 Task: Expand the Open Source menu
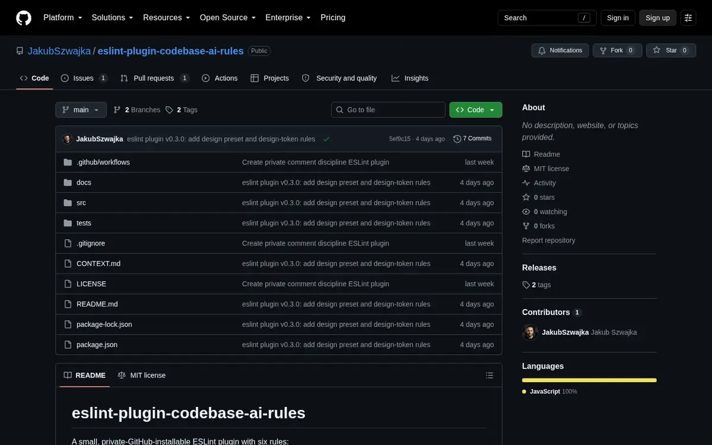pos(227,18)
